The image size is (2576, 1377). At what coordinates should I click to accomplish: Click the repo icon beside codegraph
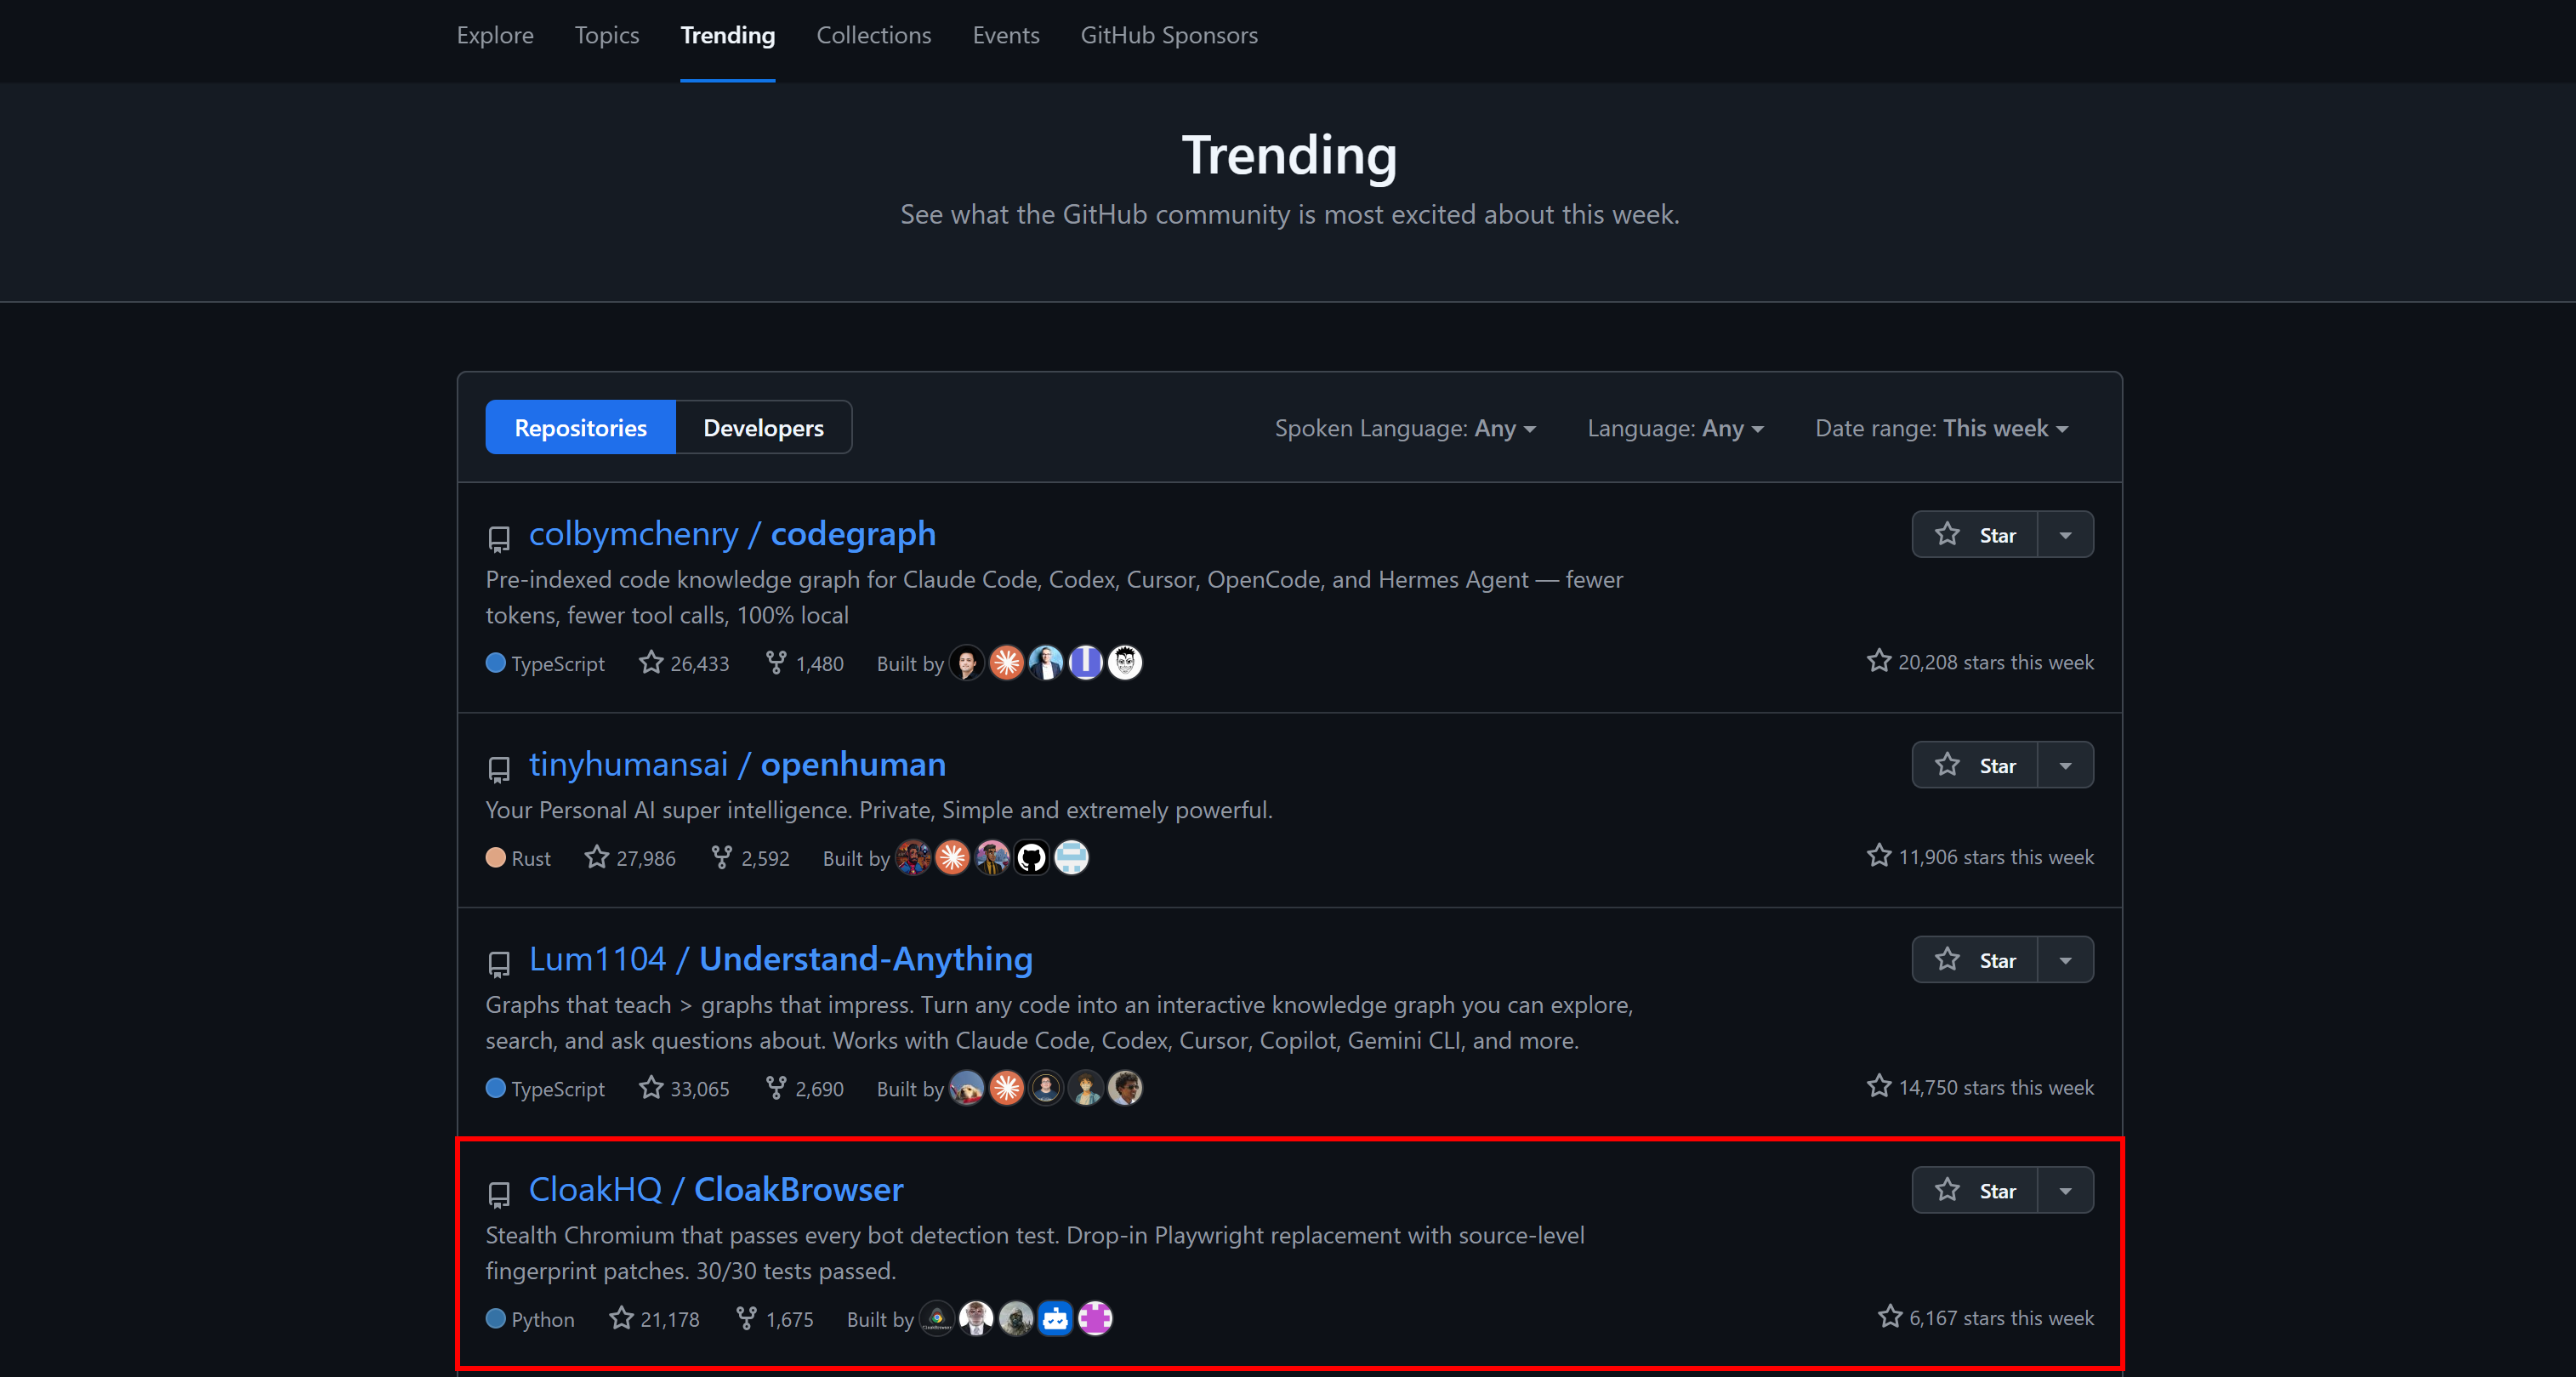tap(499, 539)
